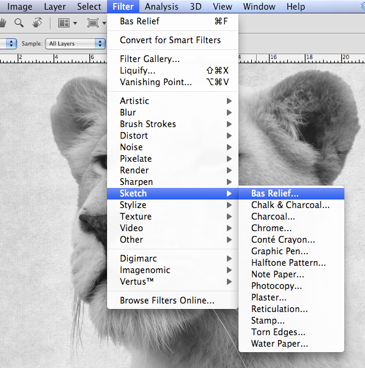The image size is (365, 368).
Task: Select the Zoom magnifier tool icon
Action: pyautogui.click(x=19, y=23)
